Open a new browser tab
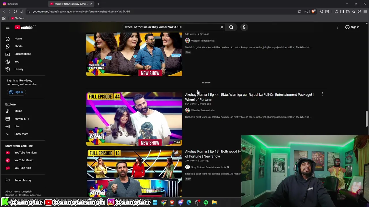 pos(98,4)
